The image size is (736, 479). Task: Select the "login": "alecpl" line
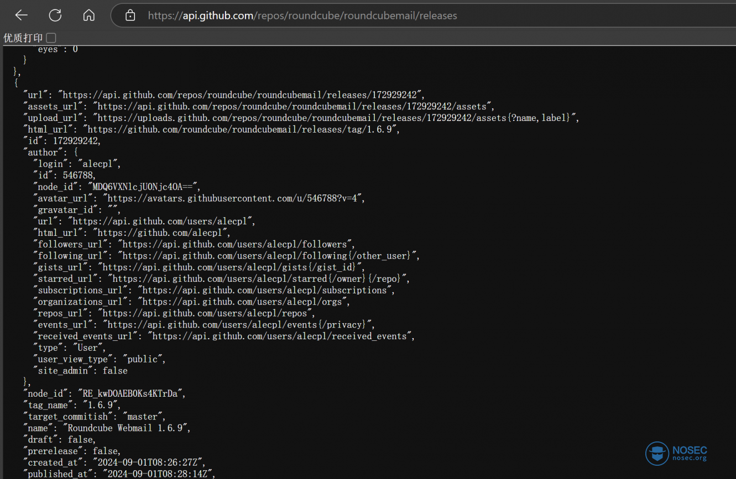coord(77,164)
